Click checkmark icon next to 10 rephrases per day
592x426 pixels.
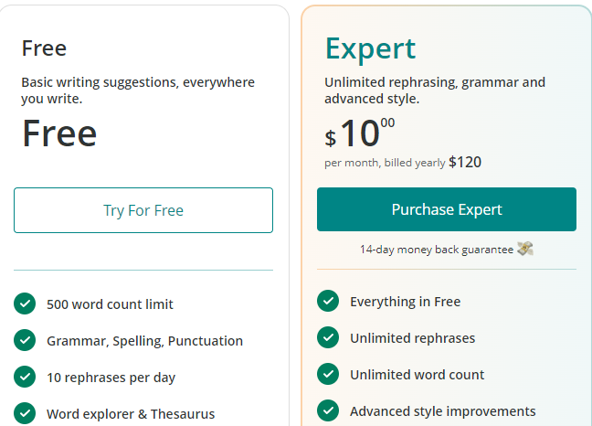pyautogui.click(x=25, y=377)
